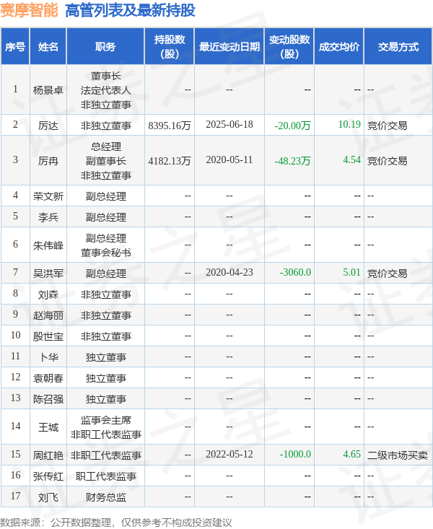Select the name 吴洪军
The height and width of the screenshot is (529, 433).
tap(48, 274)
